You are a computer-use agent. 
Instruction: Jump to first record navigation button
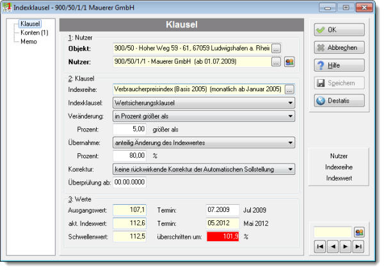[320, 246]
